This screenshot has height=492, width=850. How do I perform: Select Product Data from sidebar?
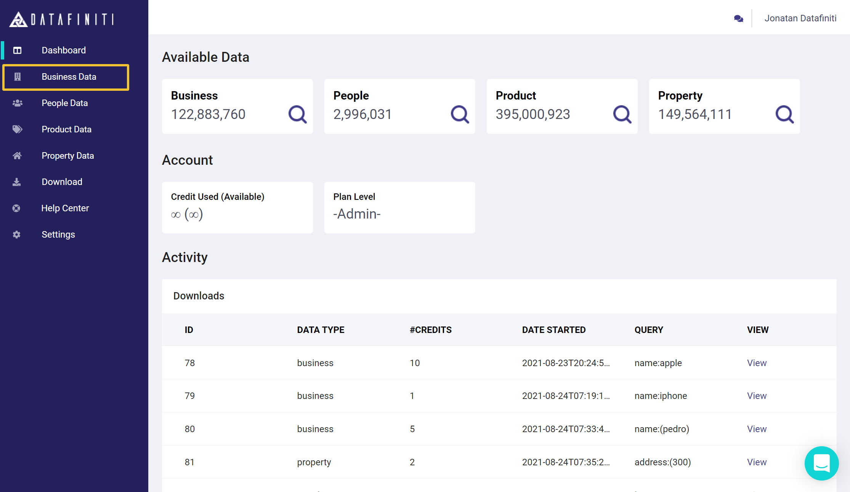click(x=66, y=129)
